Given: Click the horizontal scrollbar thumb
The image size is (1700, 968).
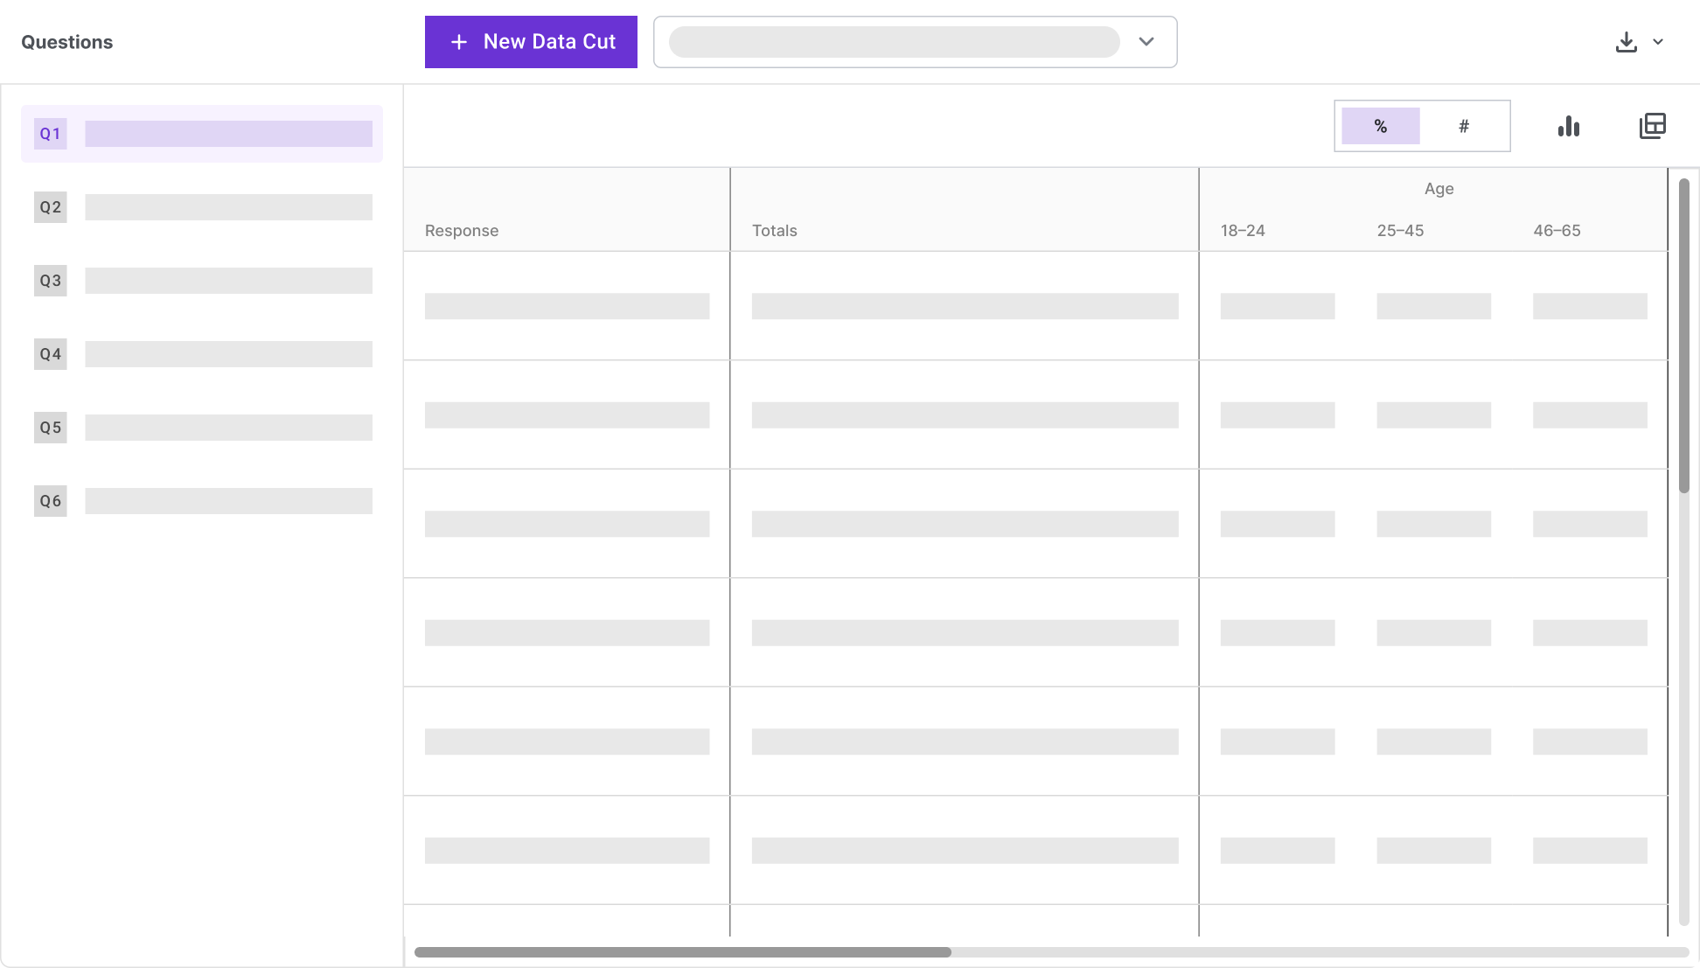Looking at the screenshot, I should pos(682,952).
